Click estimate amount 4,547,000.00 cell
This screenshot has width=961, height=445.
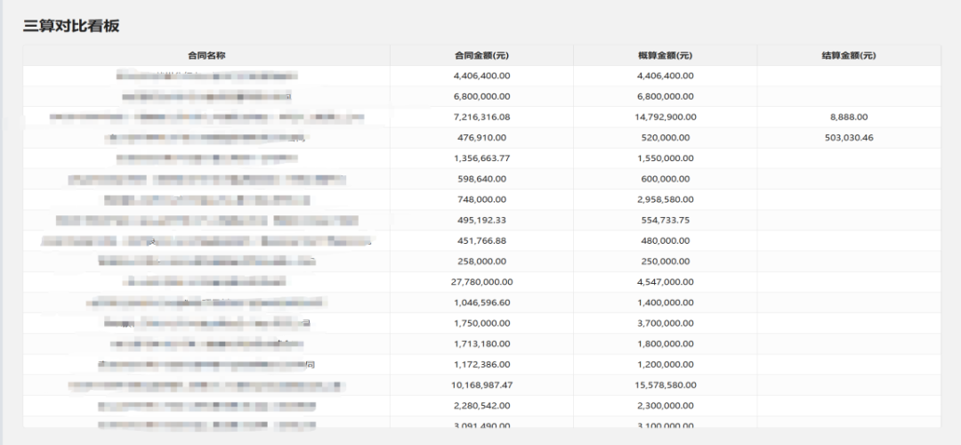pyautogui.click(x=665, y=282)
